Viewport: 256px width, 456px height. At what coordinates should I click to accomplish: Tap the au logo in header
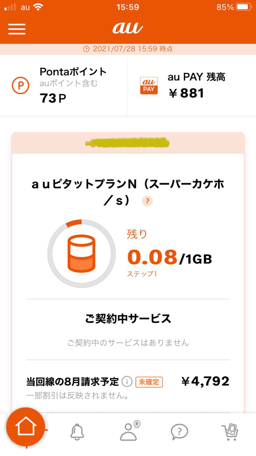128,28
